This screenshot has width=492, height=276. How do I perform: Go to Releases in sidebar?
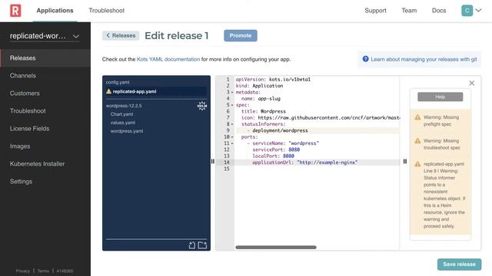[45, 58]
